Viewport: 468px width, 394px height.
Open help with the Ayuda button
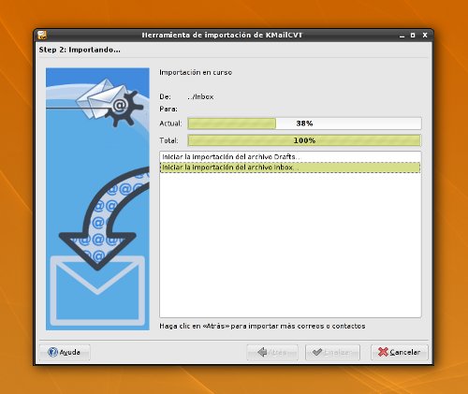pos(65,352)
